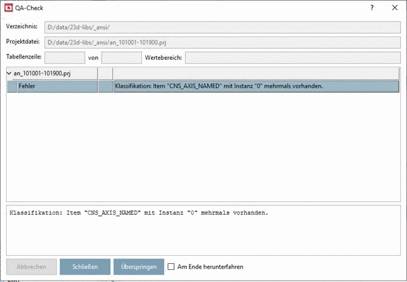
Task: Click the Überspringen button
Action: click(139, 267)
